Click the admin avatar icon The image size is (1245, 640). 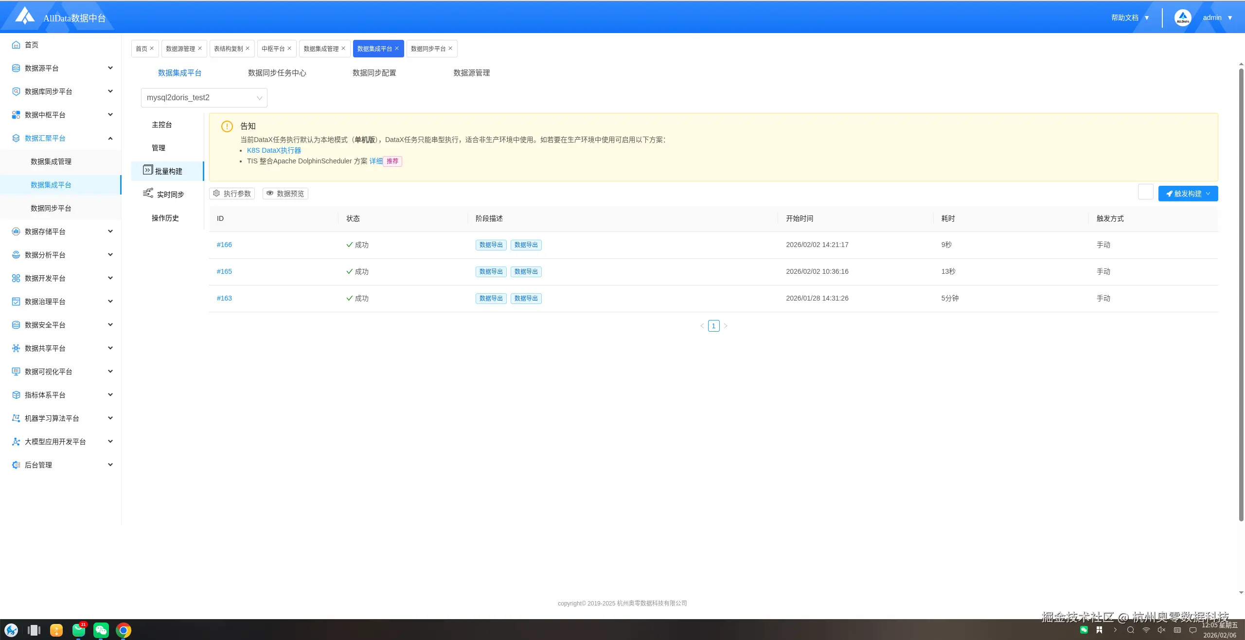[1183, 18]
